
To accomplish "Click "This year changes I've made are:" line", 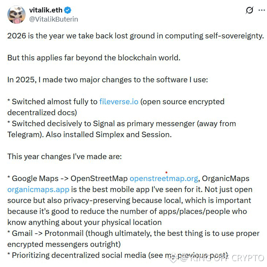I will (x=64, y=157).
